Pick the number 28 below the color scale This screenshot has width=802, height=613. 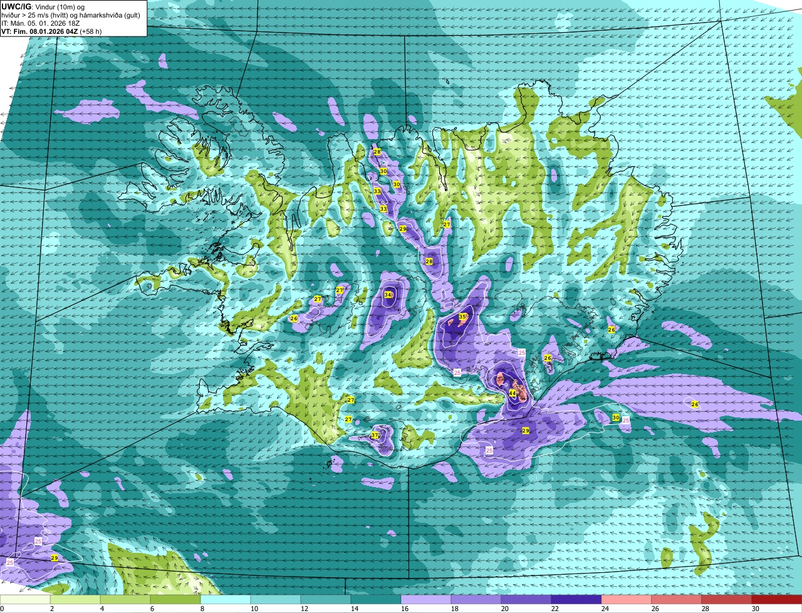(x=705, y=609)
